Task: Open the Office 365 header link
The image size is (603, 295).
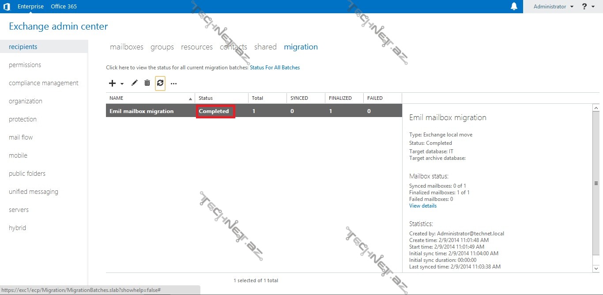Action: tap(64, 7)
